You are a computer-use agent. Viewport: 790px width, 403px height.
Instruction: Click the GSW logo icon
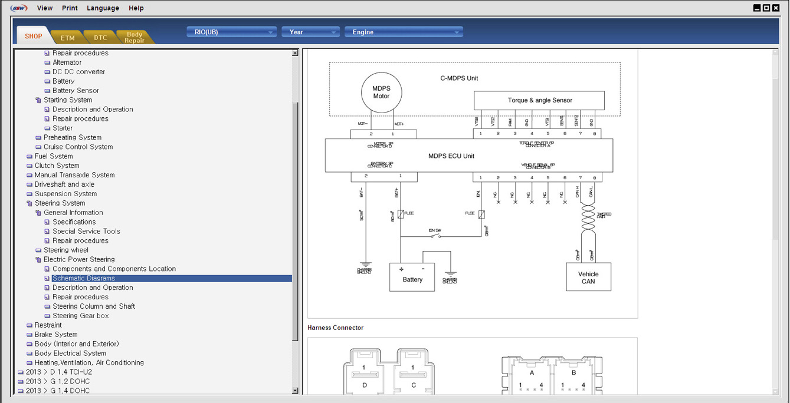coord(19,8)
